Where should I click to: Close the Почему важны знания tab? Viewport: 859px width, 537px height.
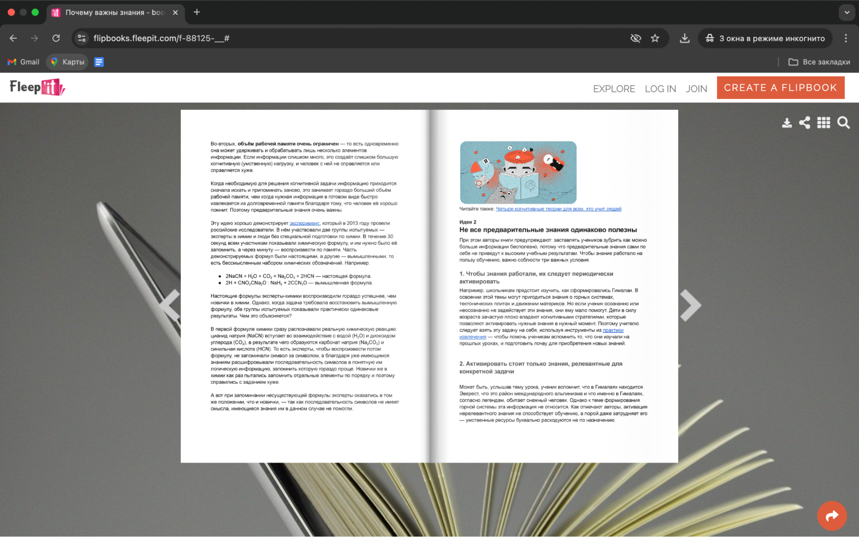(175, 12)
